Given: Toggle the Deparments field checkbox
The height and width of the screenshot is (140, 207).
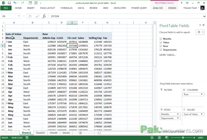Looking at the screenshot, I should click(161, 50).
